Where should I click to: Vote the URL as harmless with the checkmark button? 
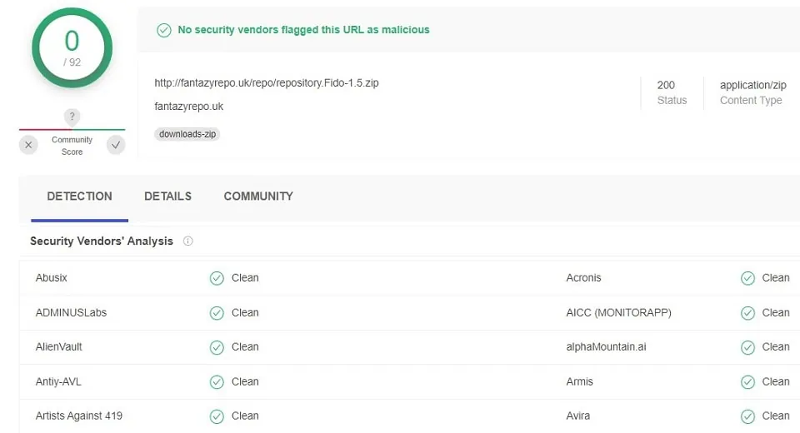pos(116,145)
